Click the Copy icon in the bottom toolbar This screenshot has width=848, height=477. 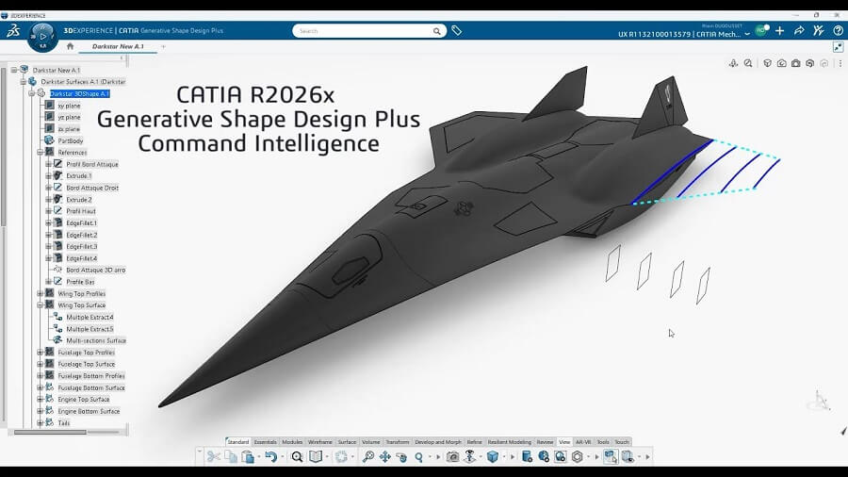(231, 457)
